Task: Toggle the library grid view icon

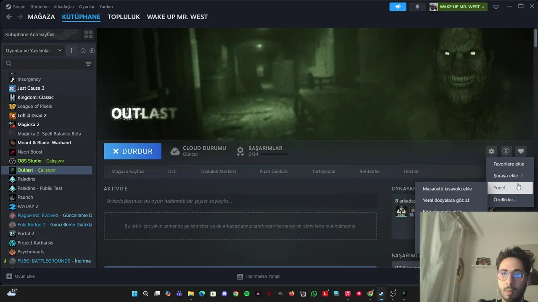Action: pyautogui.click(x=88, y=34)
